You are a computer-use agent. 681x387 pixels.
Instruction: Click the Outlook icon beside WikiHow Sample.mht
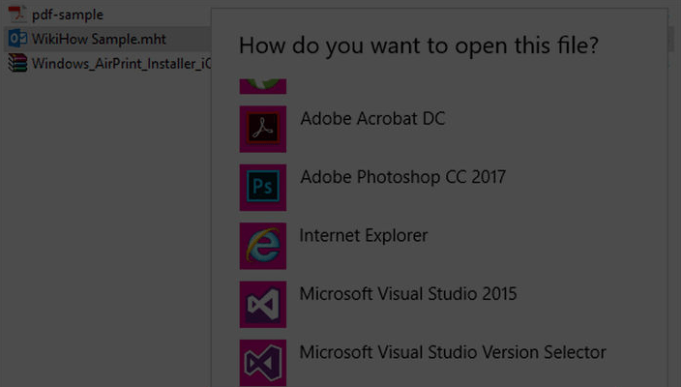click(17, 39)
